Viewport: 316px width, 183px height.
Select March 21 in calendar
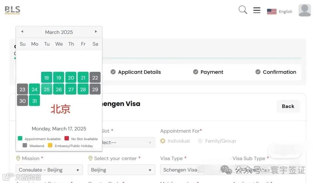[x=83, y=77]
